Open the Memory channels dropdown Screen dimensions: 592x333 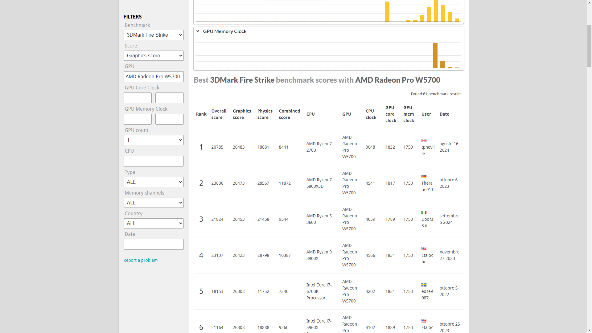click(154, 203)
